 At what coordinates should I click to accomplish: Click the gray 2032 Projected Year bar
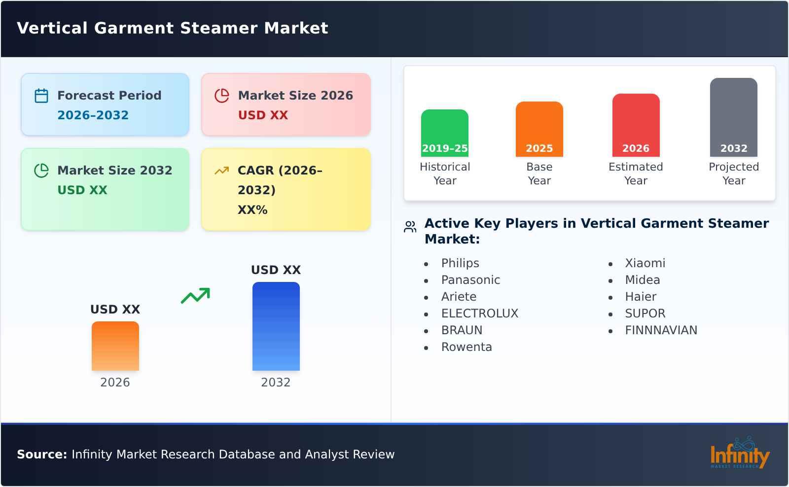733,117
